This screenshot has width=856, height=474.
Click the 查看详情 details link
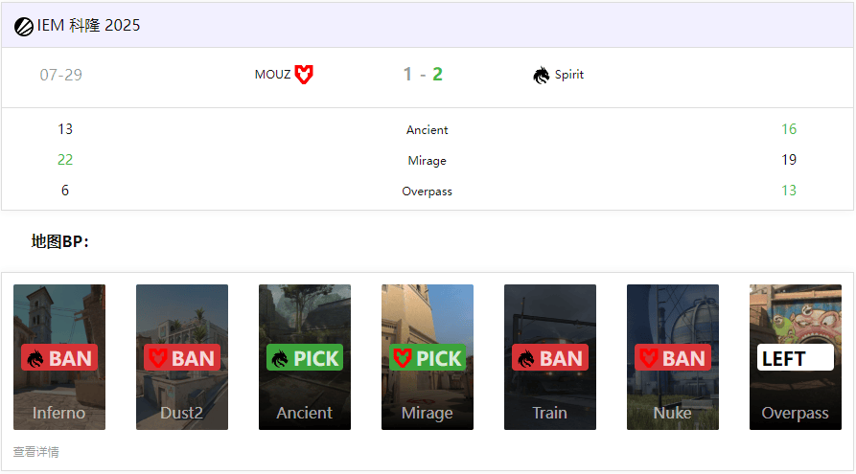36,452
